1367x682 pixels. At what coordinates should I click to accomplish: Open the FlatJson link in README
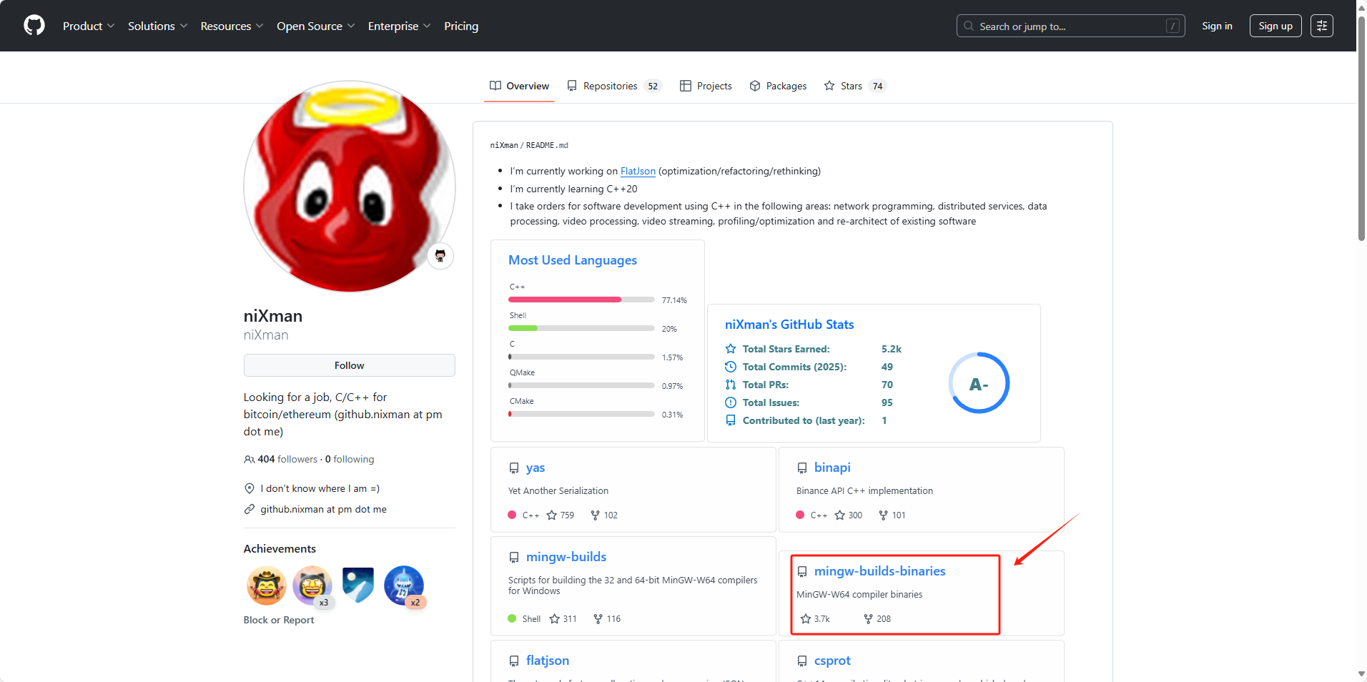pyautogui.click(x=638, y=171)
